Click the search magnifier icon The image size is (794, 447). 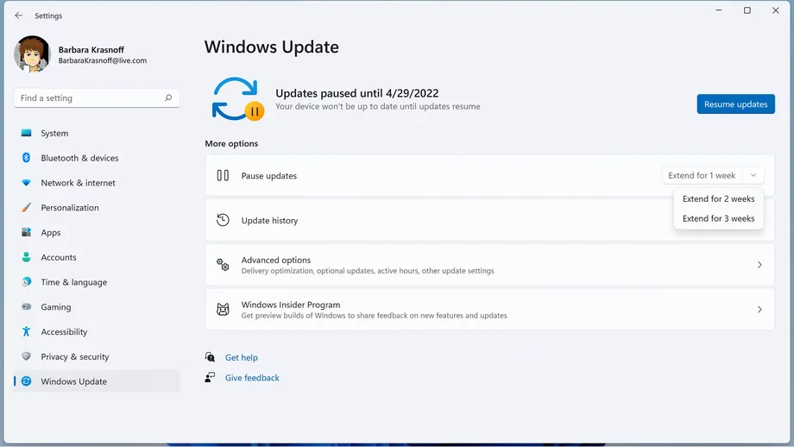pos(168,98)
